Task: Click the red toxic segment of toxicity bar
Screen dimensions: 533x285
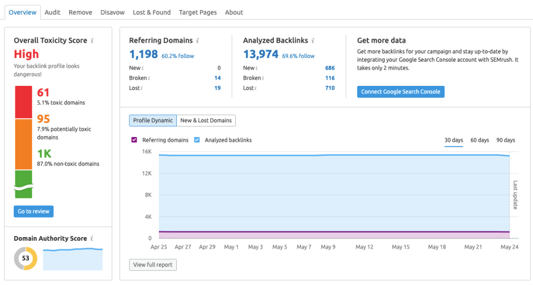Action: (23, 102)
